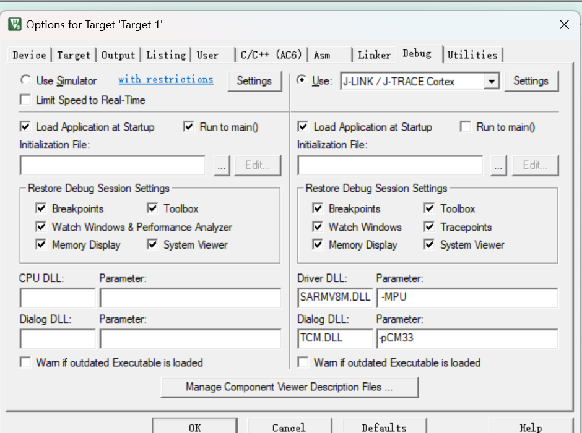
Task: Switch to the Asm tab
Action: [x=330, y=55]
